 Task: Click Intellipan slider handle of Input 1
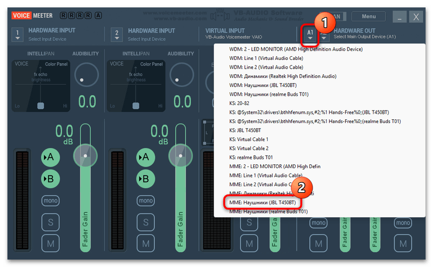coord(40,105)
